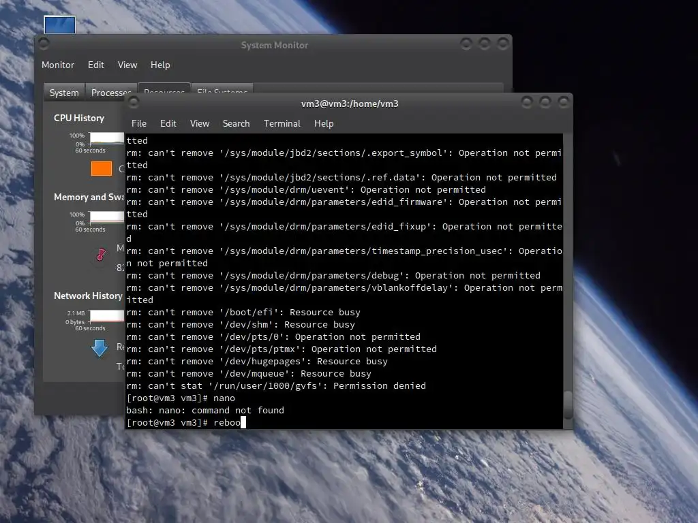The height and width of the screenshot is (523, 698).
Task: Click the orange CPU color swatch
Action: coord(102,169)
